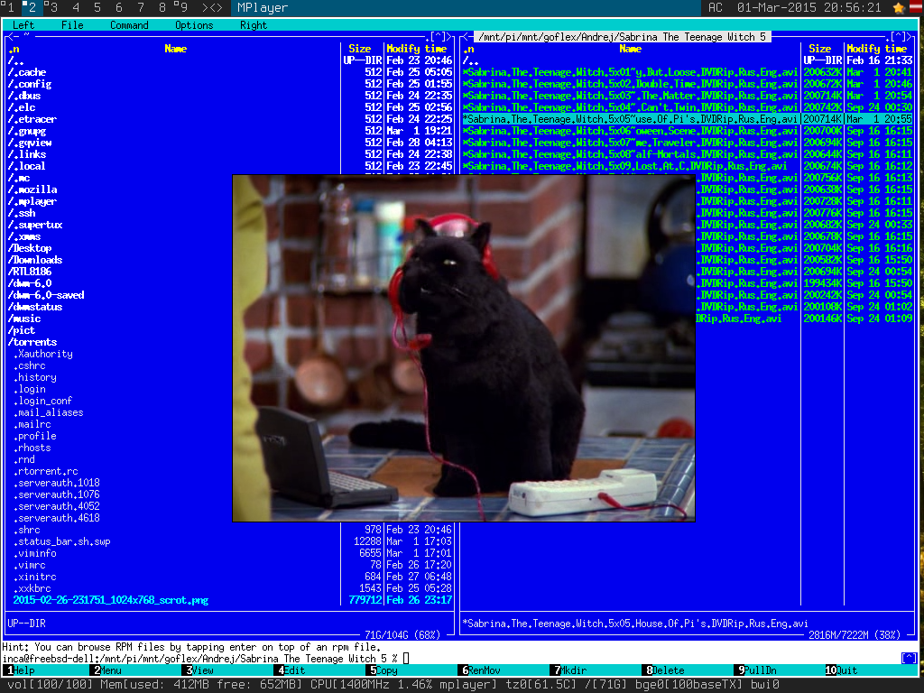924x693 pixels.
Task: Open the Options menu
Action: pos(194,25)
